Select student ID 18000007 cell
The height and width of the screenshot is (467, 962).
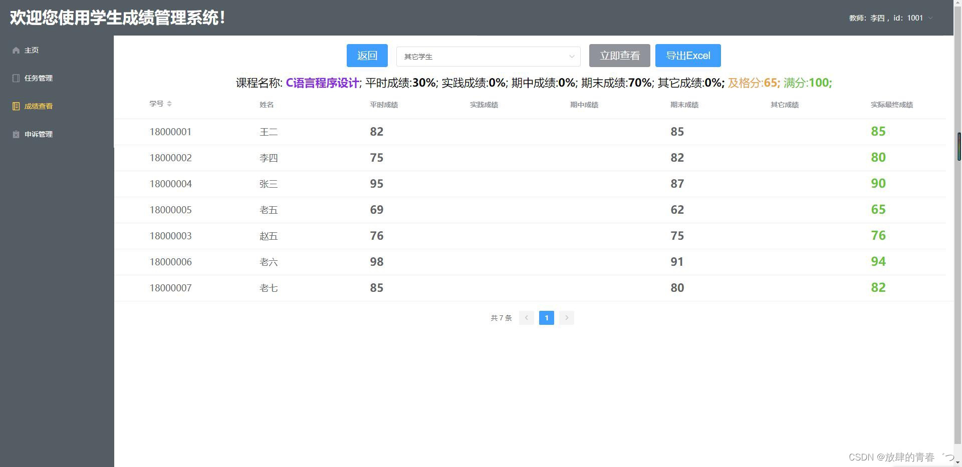point(170,288)
